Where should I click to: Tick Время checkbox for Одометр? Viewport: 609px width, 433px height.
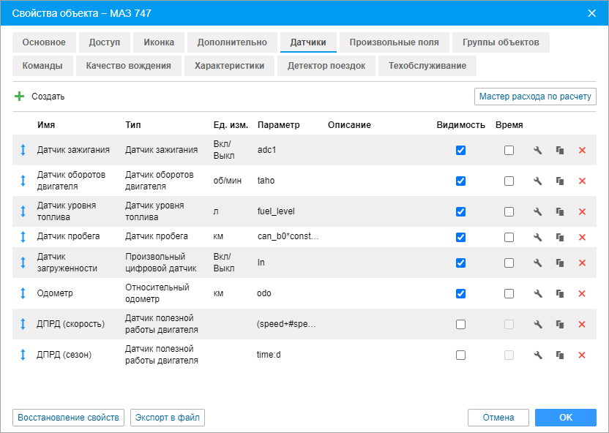coord(509,293)
